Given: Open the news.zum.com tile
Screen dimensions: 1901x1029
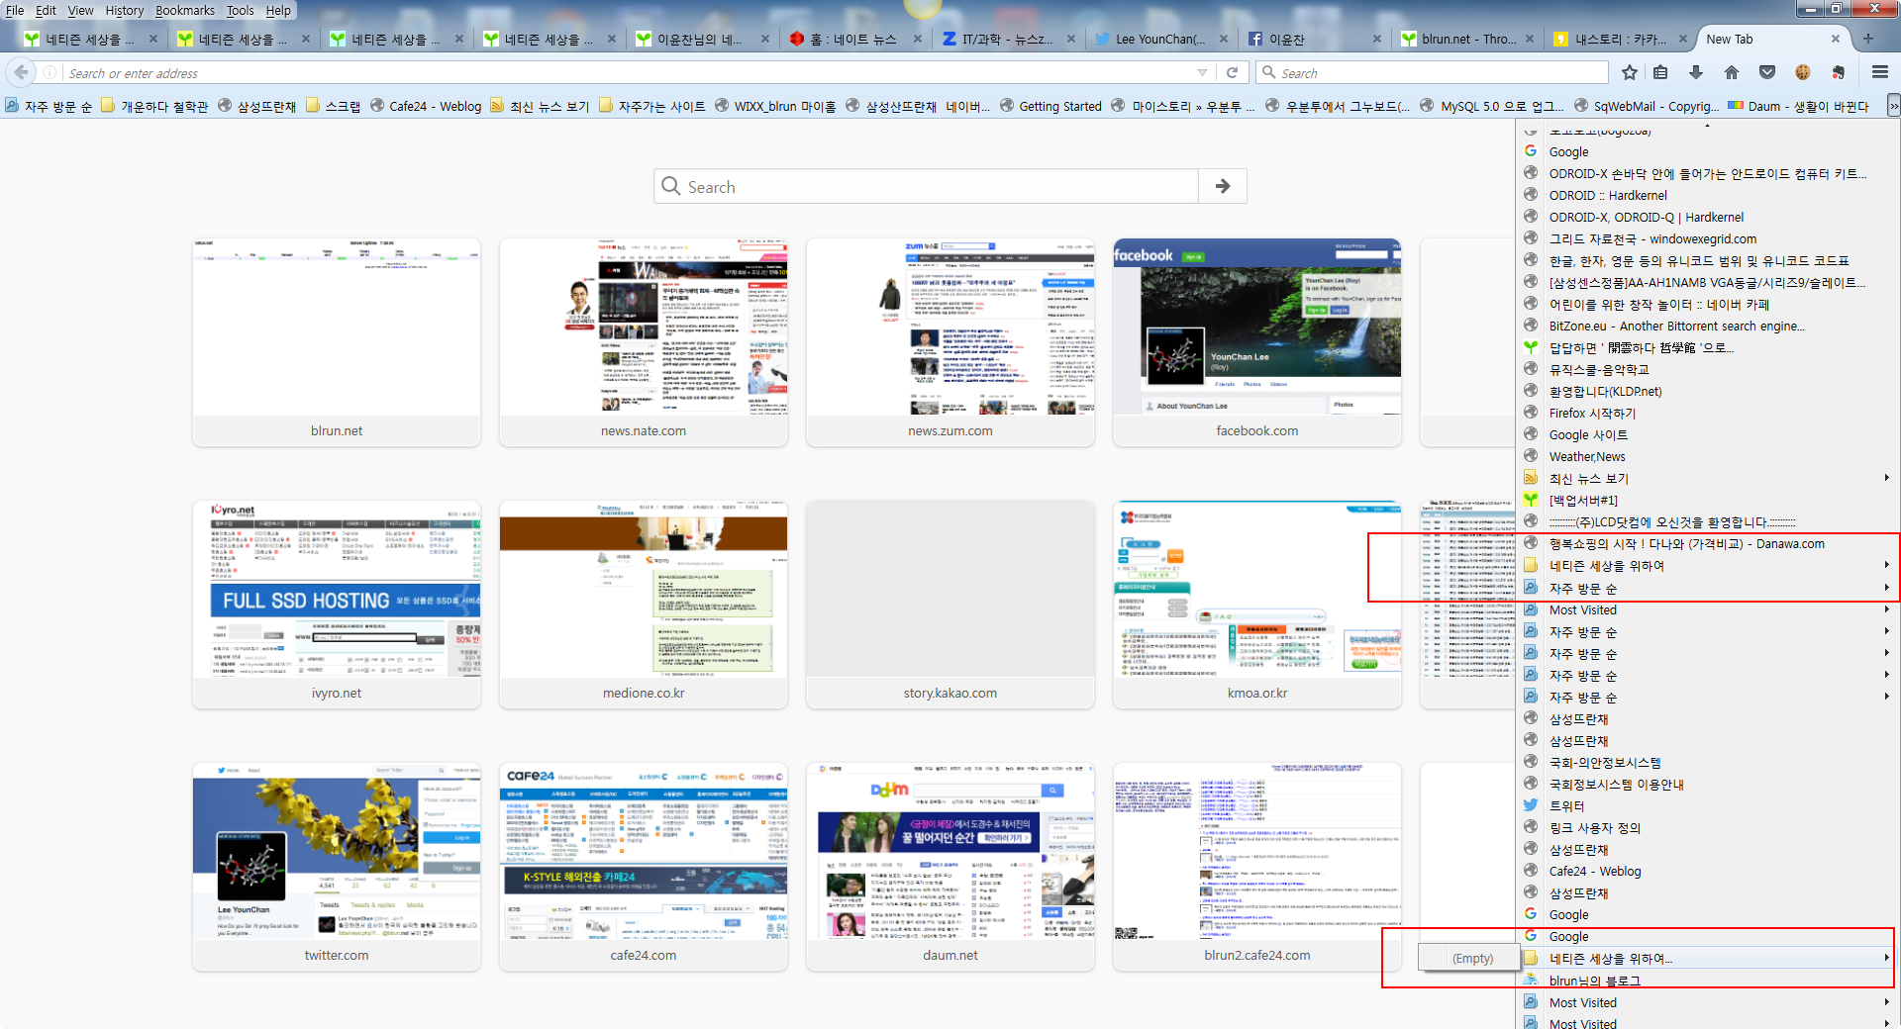Looking at the screenshot, I should 950,341.
